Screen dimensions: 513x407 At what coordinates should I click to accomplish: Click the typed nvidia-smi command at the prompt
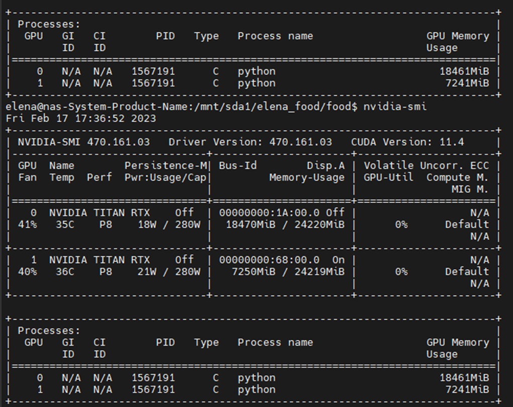(395, 107)
